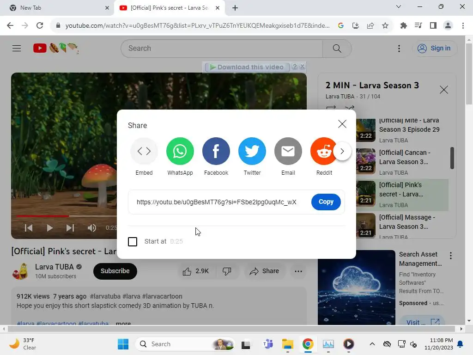473x355 pixels.
Task: Show more share options arrow
Action: coord(342,151)
